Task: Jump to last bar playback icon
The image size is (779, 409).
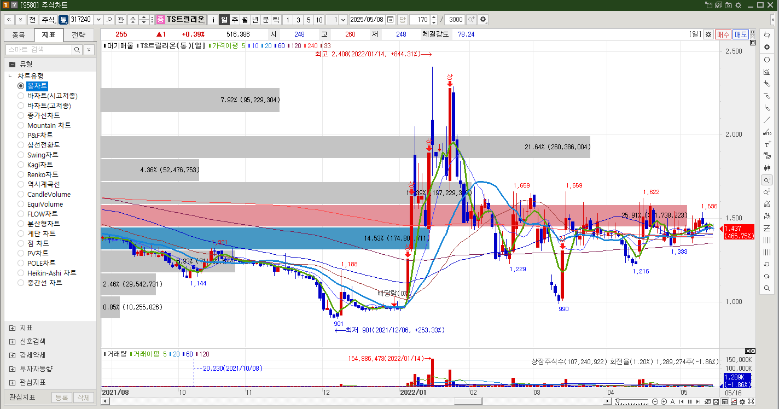Action: pyautogui.click(x=698, y=401)
